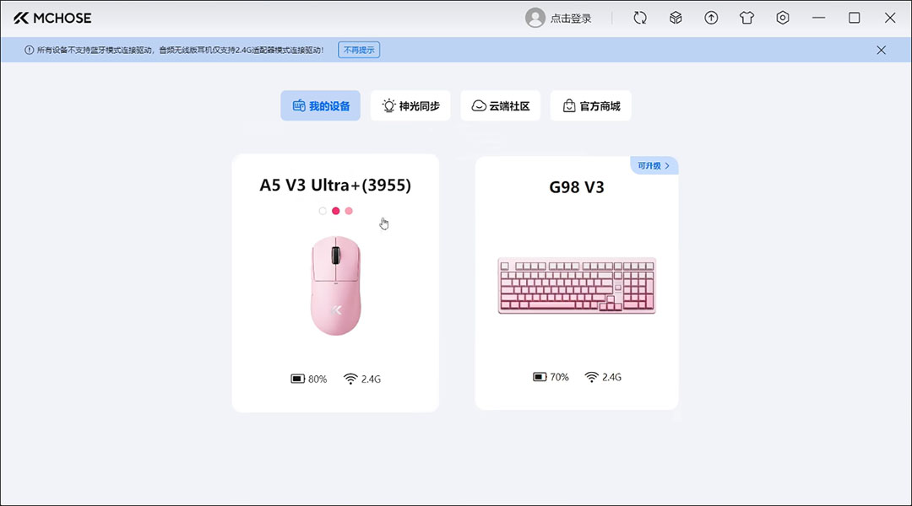Open the pink G98 V3 keyboard image
The height and width of the screenshot is (506, 912).
click(x=577, y=285)
